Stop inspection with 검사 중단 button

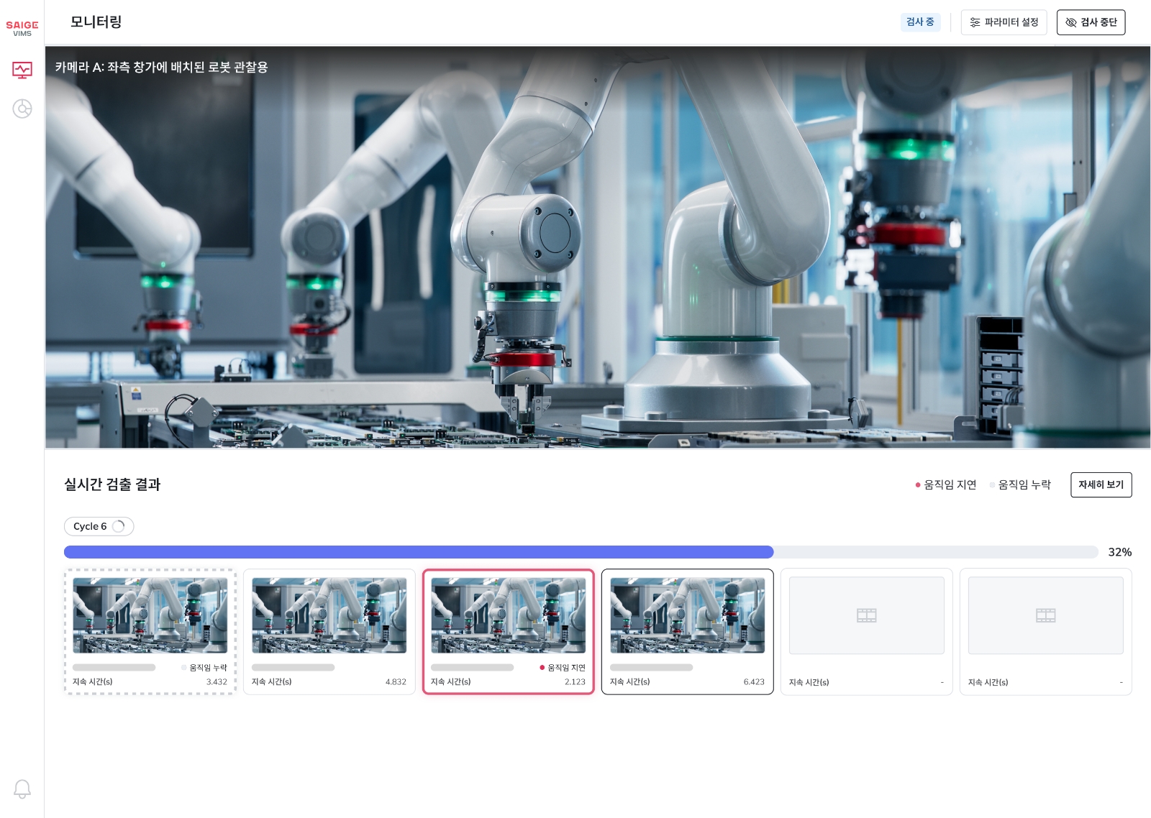[x=1091, y=22]
